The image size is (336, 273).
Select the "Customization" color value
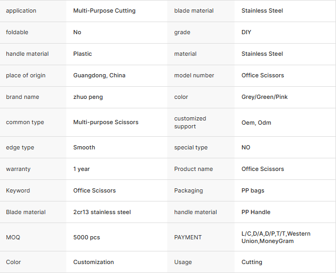click(94, 262)
